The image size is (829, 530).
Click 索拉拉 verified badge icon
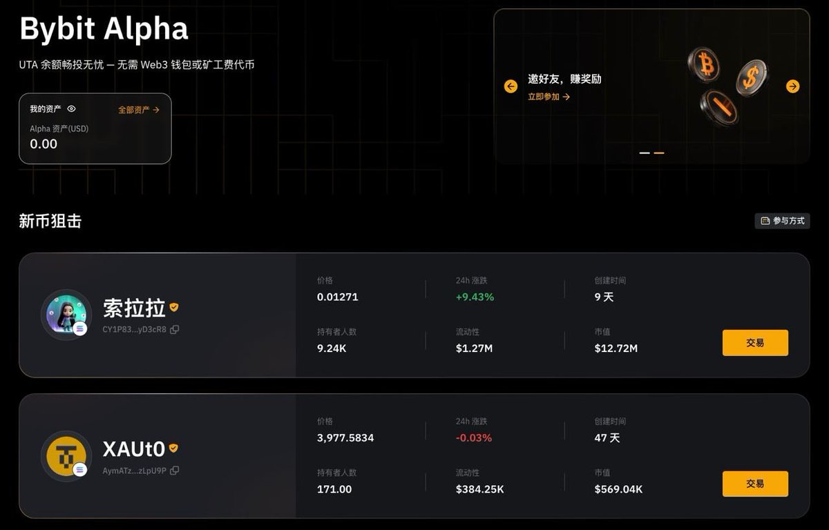click(174, 307)
